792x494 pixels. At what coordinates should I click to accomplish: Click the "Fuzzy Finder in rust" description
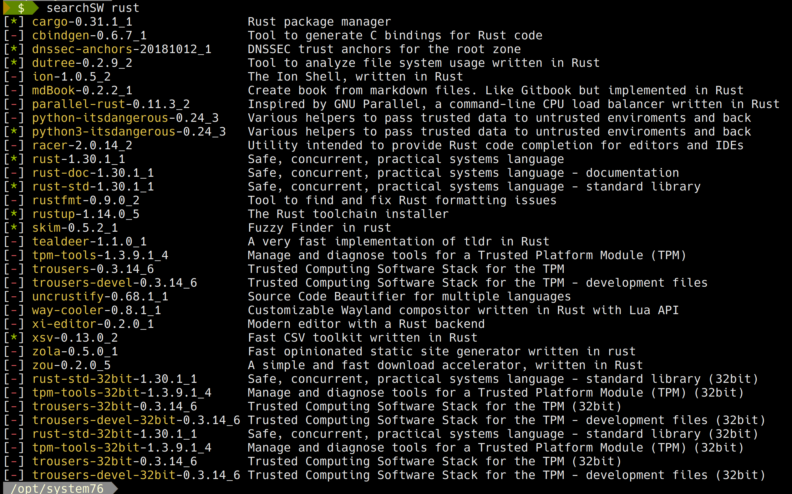[x=319, y=228]
